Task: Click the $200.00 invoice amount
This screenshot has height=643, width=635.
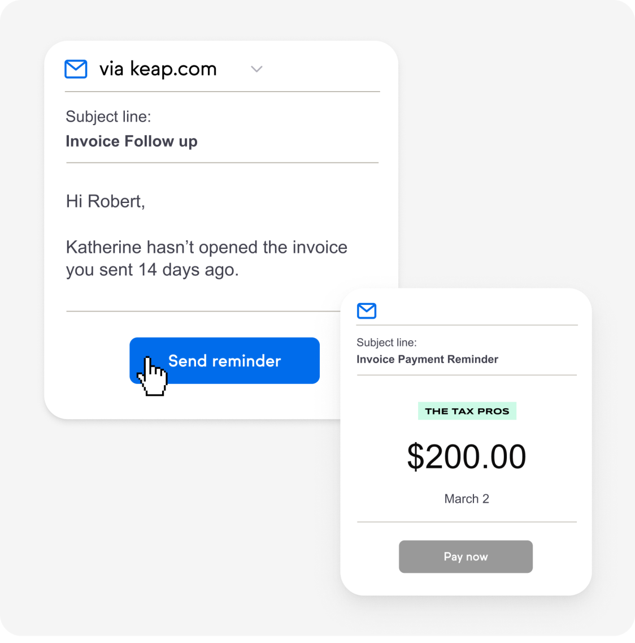Action: pyautogui.click(x=467, y=456)
